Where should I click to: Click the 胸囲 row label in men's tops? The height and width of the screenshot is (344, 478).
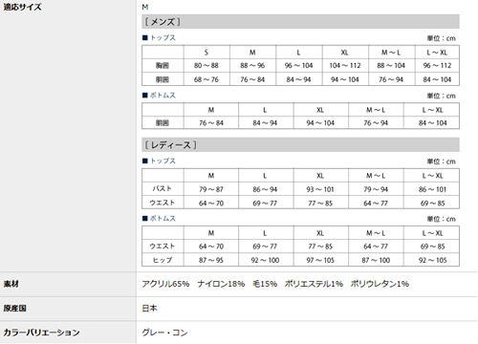163,66
